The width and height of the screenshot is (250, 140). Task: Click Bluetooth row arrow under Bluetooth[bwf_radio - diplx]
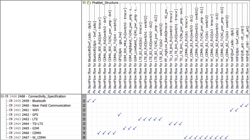[89, 101]
